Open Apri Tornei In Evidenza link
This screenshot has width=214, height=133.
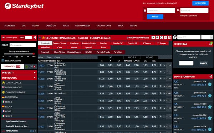16,122
